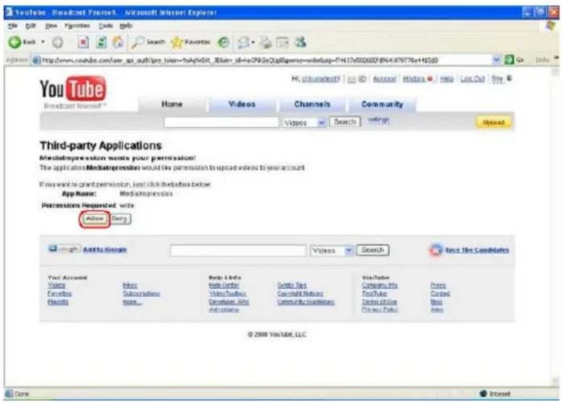Open the Help Center footer link
Viewport: 562px width, 403px height.
point(224,285)
